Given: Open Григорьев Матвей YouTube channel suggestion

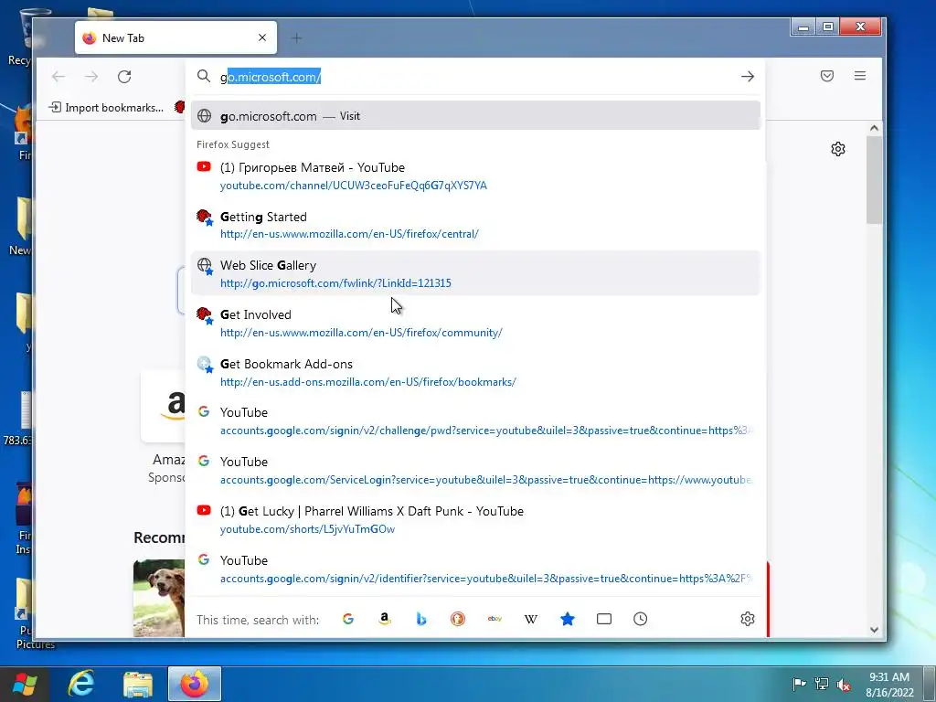Looking at the screenshot, I should (x=475, y=176).
